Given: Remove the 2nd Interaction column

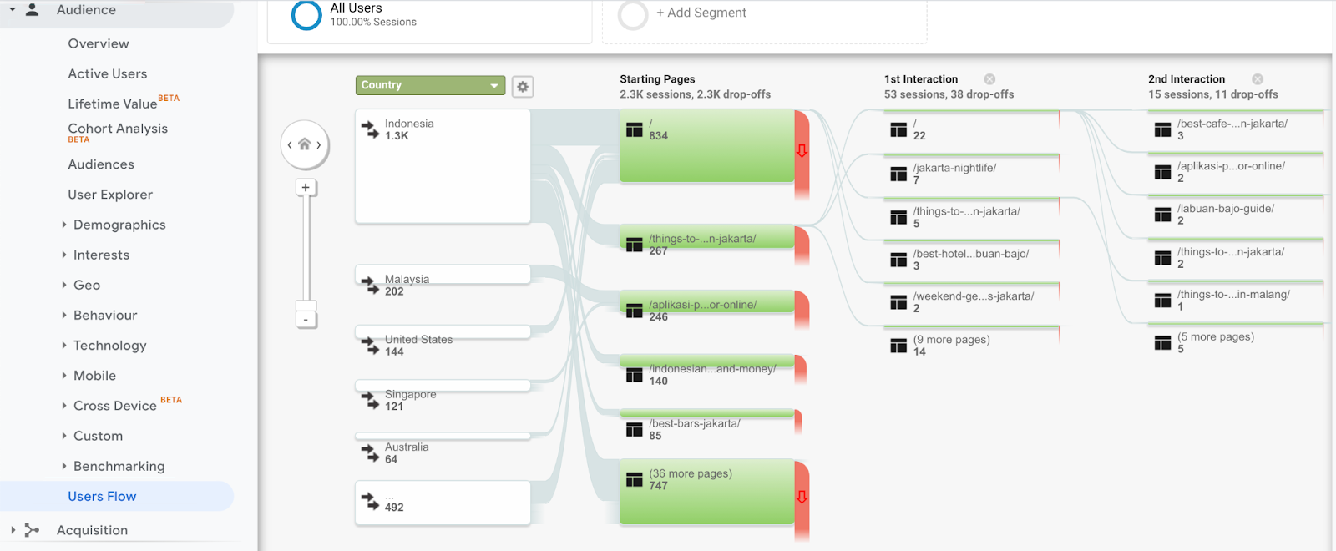Looking at the screenshot, I should (x=1258, y=79).
